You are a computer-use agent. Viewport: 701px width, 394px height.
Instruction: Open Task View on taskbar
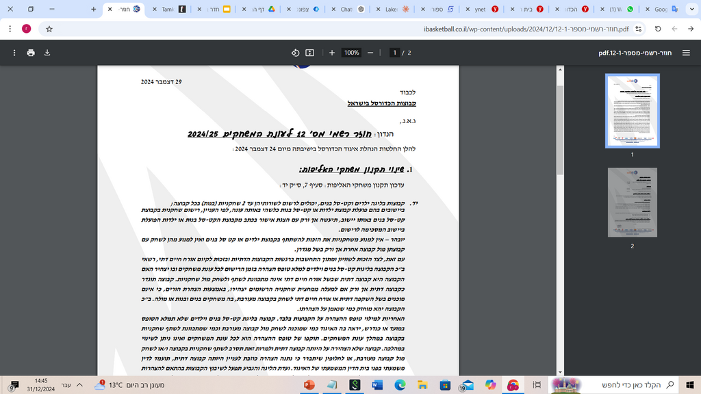pos(537,384)
